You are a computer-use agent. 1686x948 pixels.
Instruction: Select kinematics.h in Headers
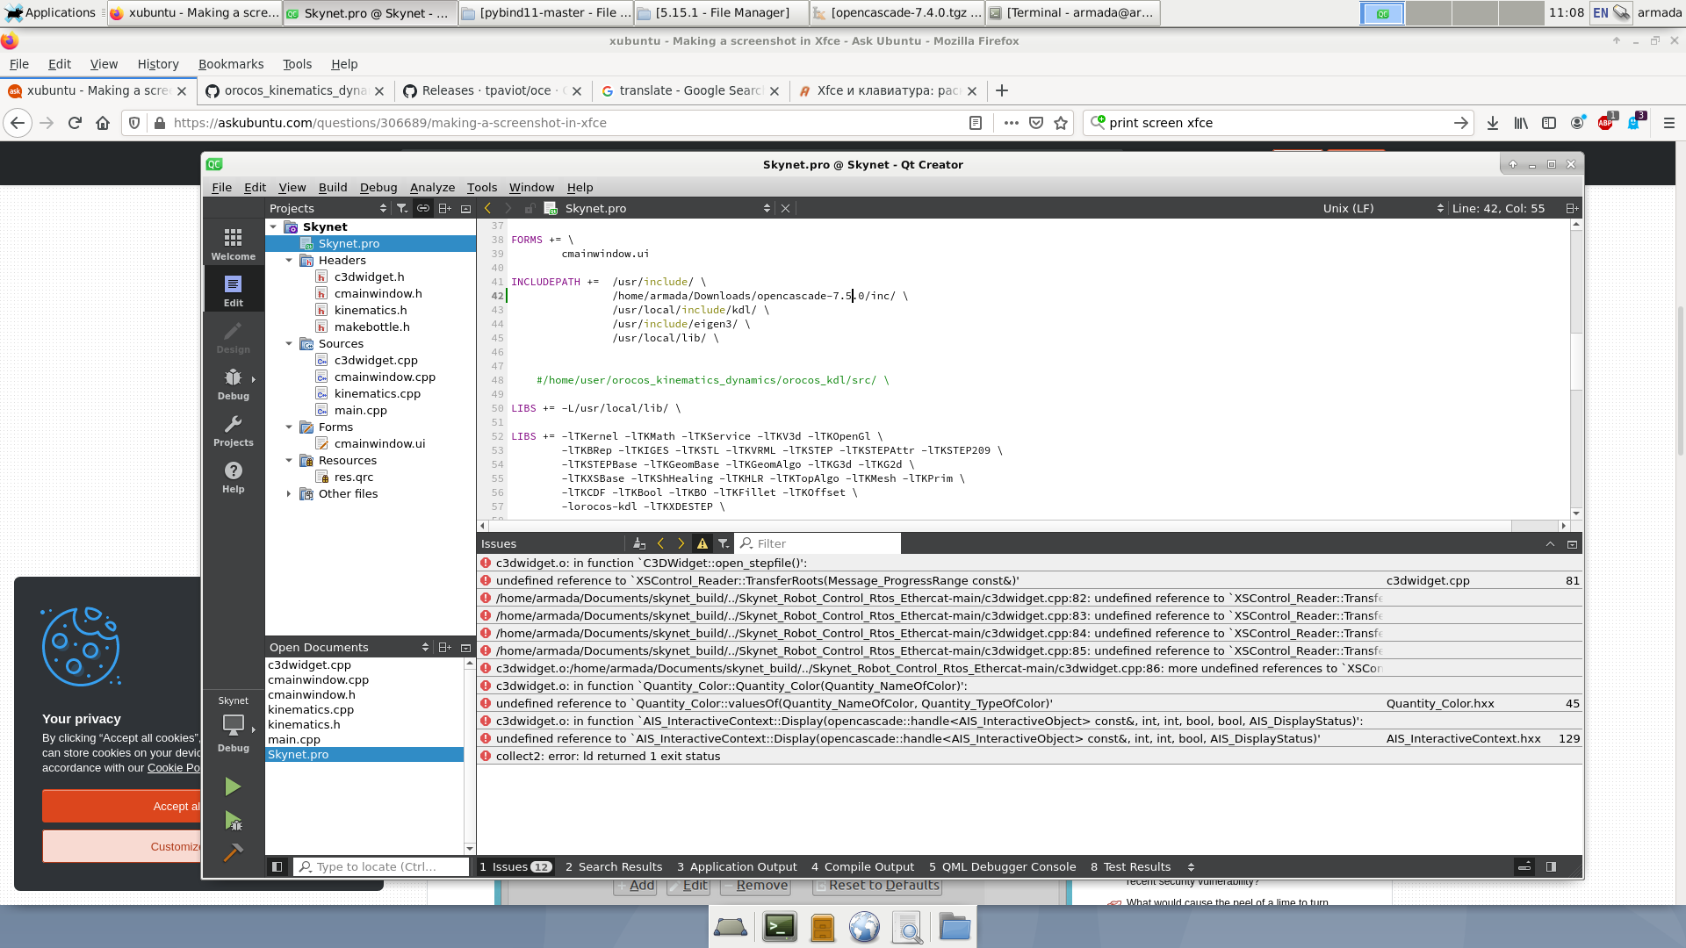point(371,310)
